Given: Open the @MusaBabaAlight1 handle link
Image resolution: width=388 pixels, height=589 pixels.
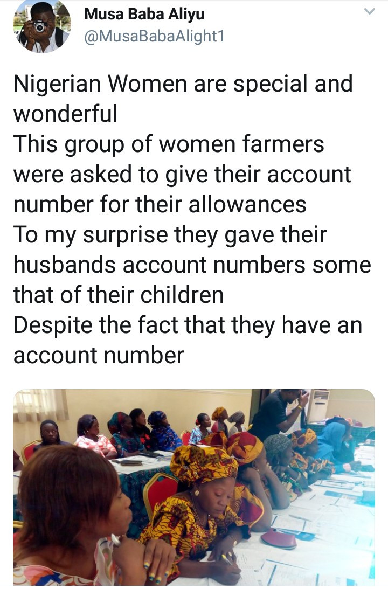Looking at the screenshot, I should (x=154, y=36).
